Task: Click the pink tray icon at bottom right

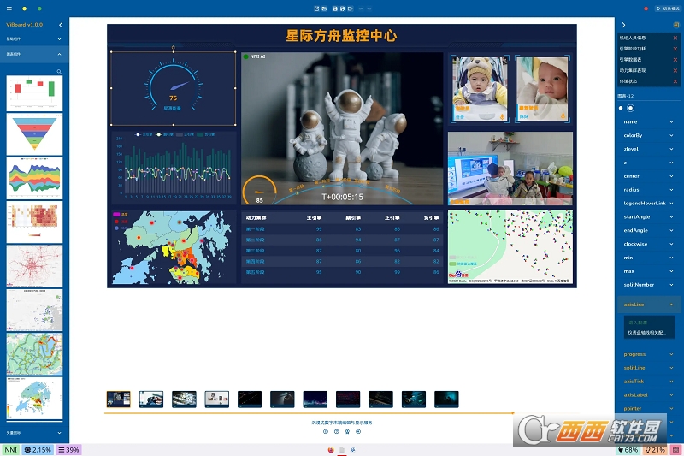Action: point(676,450)
